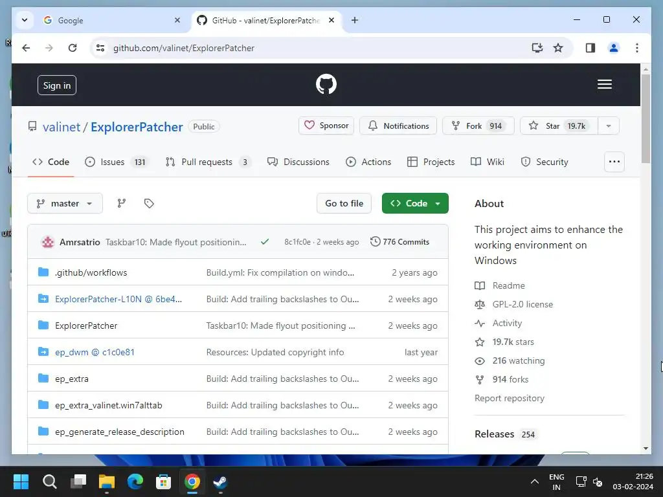Open the Pull requests tab

(x=208, y=162)
